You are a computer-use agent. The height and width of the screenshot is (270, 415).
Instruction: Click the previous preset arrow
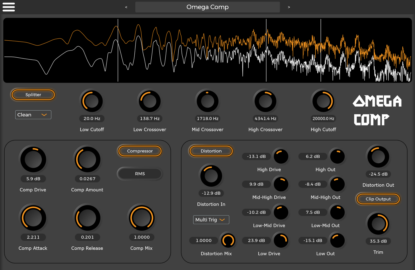point(126,7)
